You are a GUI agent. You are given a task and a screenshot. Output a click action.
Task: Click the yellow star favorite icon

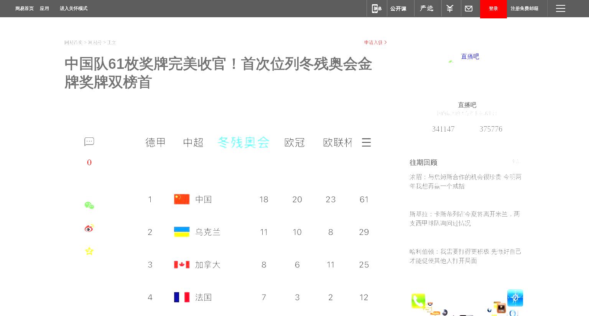pos(89,251)
